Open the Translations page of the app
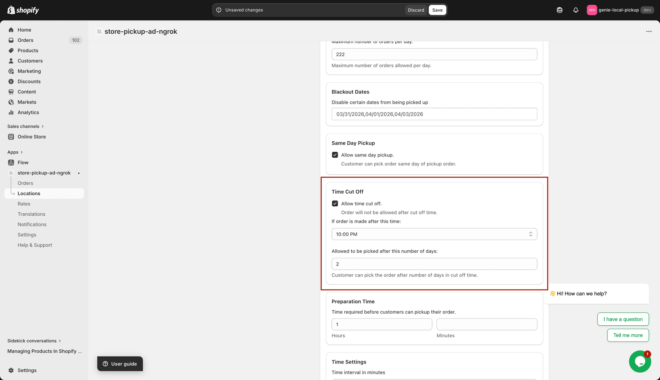This screenshot has height=380, width=660. point(31,214)
